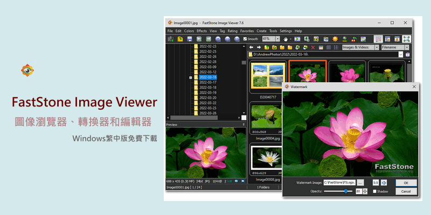431x215 pixels.
Task: Click the fit-to-window icon in Watermark dialog
Action: coord(384,182)
